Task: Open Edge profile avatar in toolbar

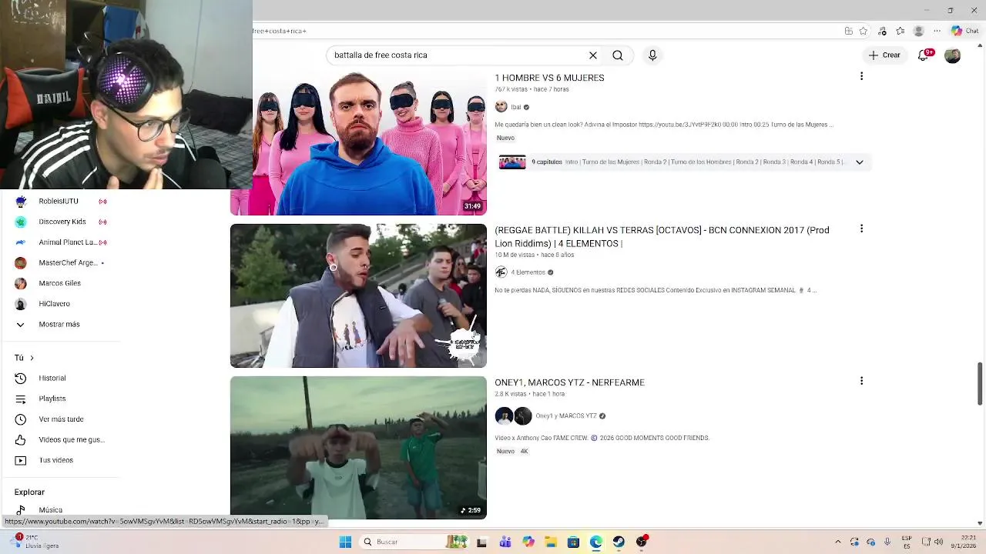Action: (x=918, y=31)
